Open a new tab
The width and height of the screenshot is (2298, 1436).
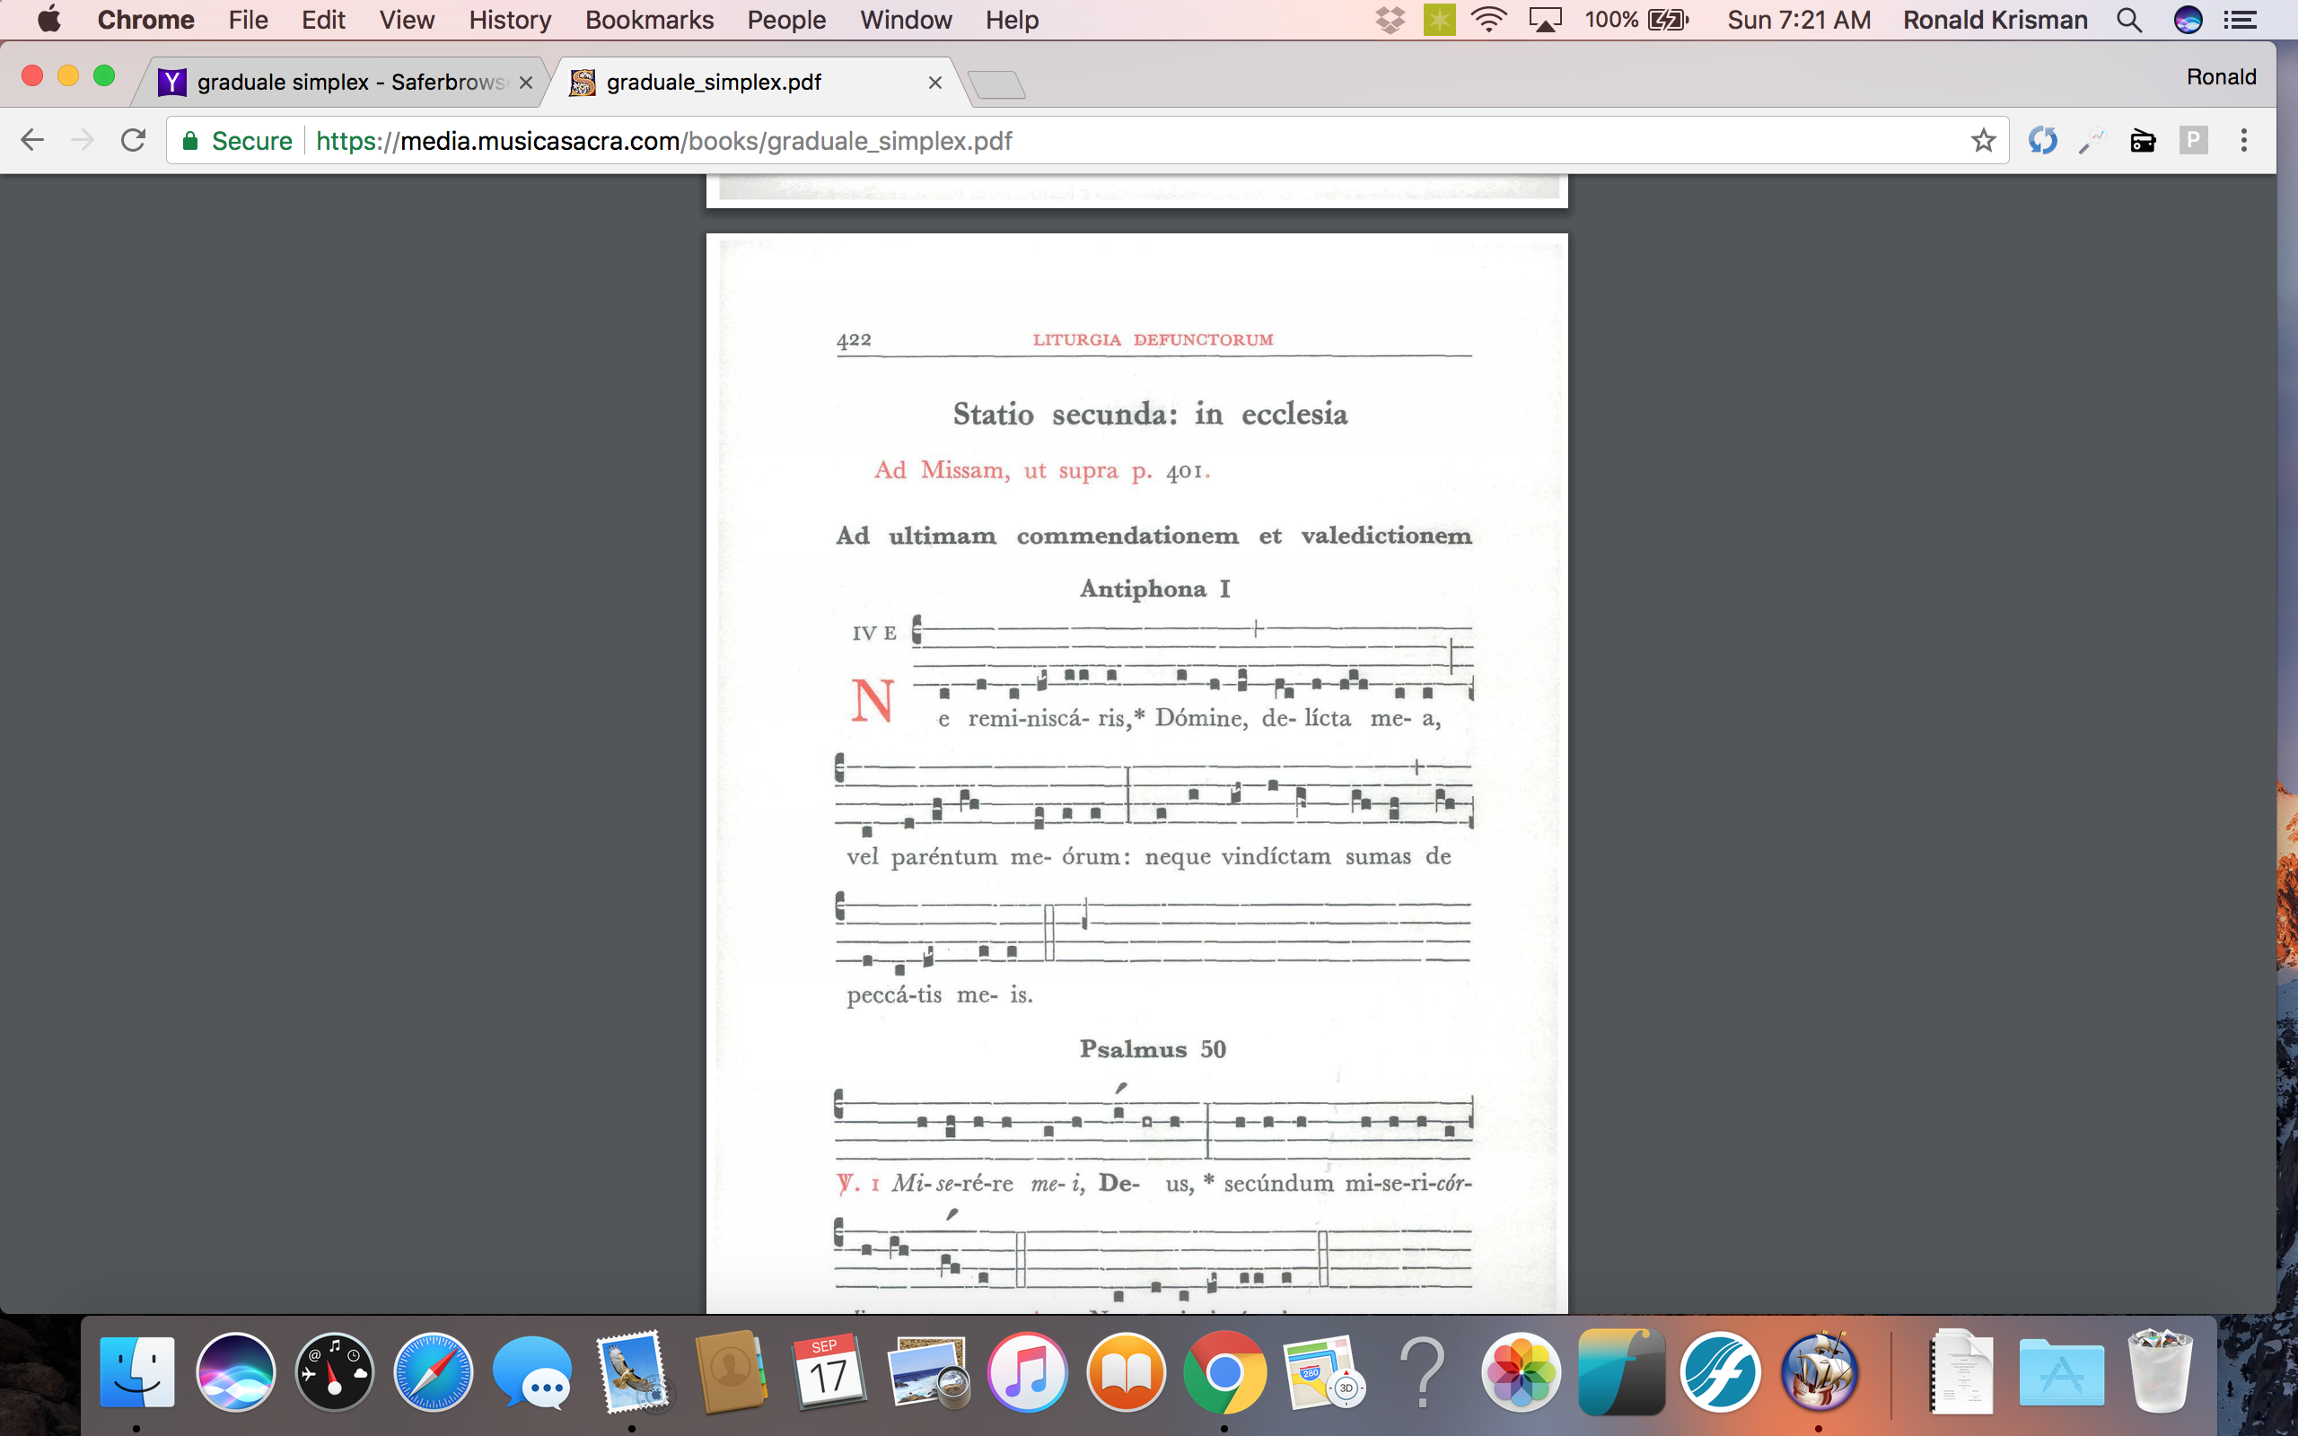(x=997, y=84)
